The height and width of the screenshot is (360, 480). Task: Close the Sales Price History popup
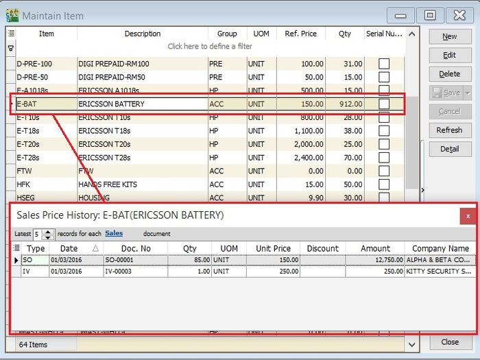point(468,215)
